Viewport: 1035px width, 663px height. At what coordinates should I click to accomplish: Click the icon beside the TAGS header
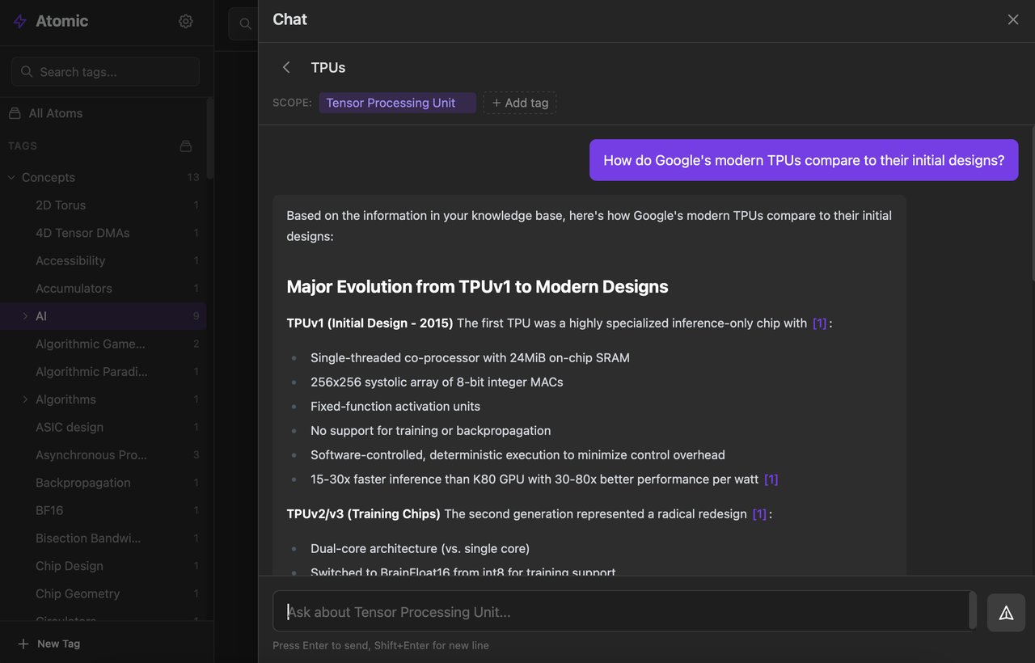click(x=186, y=146)
